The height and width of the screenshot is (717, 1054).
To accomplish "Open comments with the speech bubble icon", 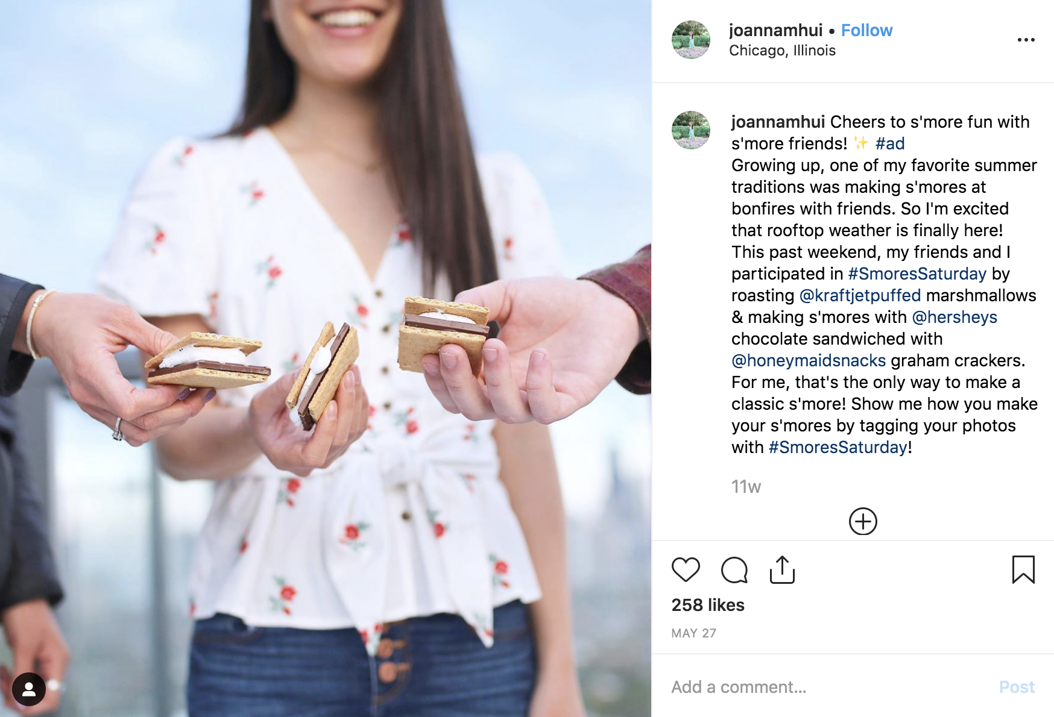I will (x=734, y=569).
